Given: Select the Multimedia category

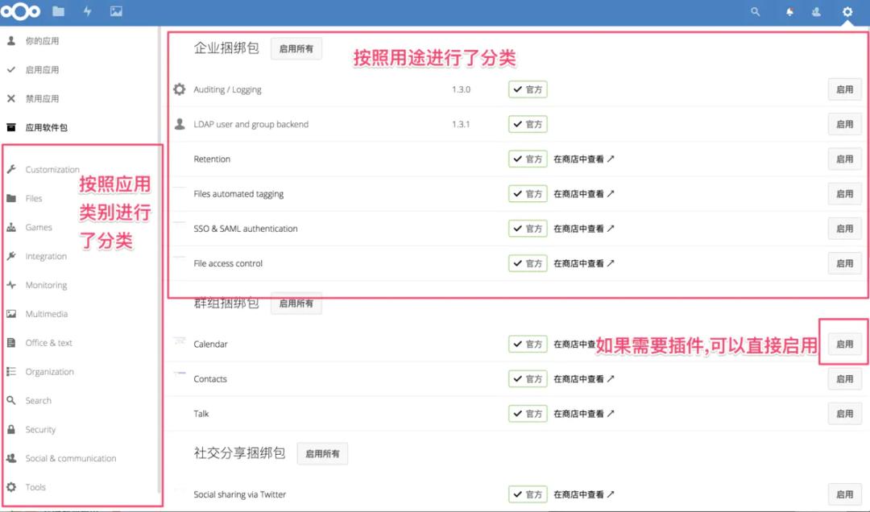Looking at the screenshot, I should 46,313.
